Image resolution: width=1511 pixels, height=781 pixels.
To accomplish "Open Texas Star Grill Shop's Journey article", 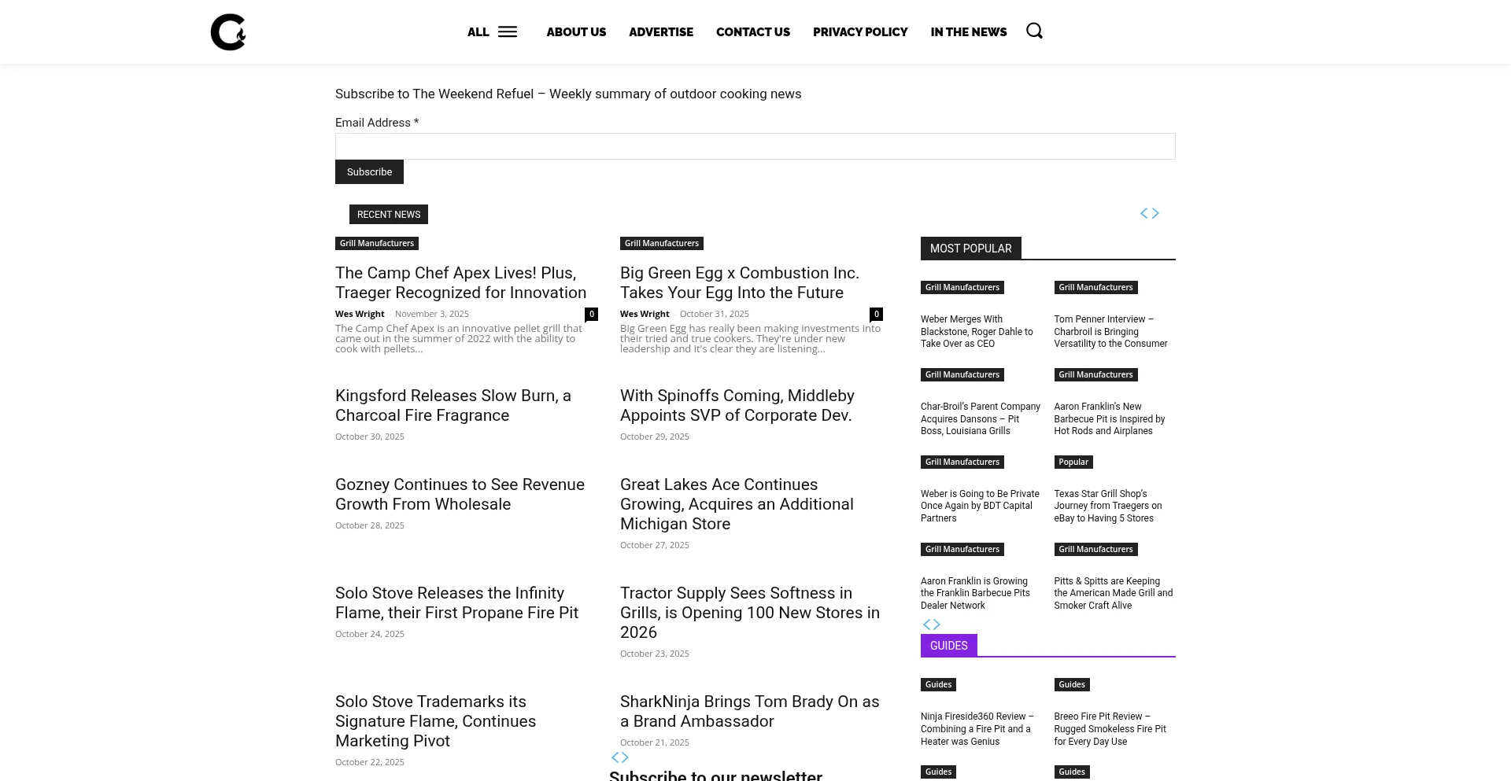I will [1108, 507].
